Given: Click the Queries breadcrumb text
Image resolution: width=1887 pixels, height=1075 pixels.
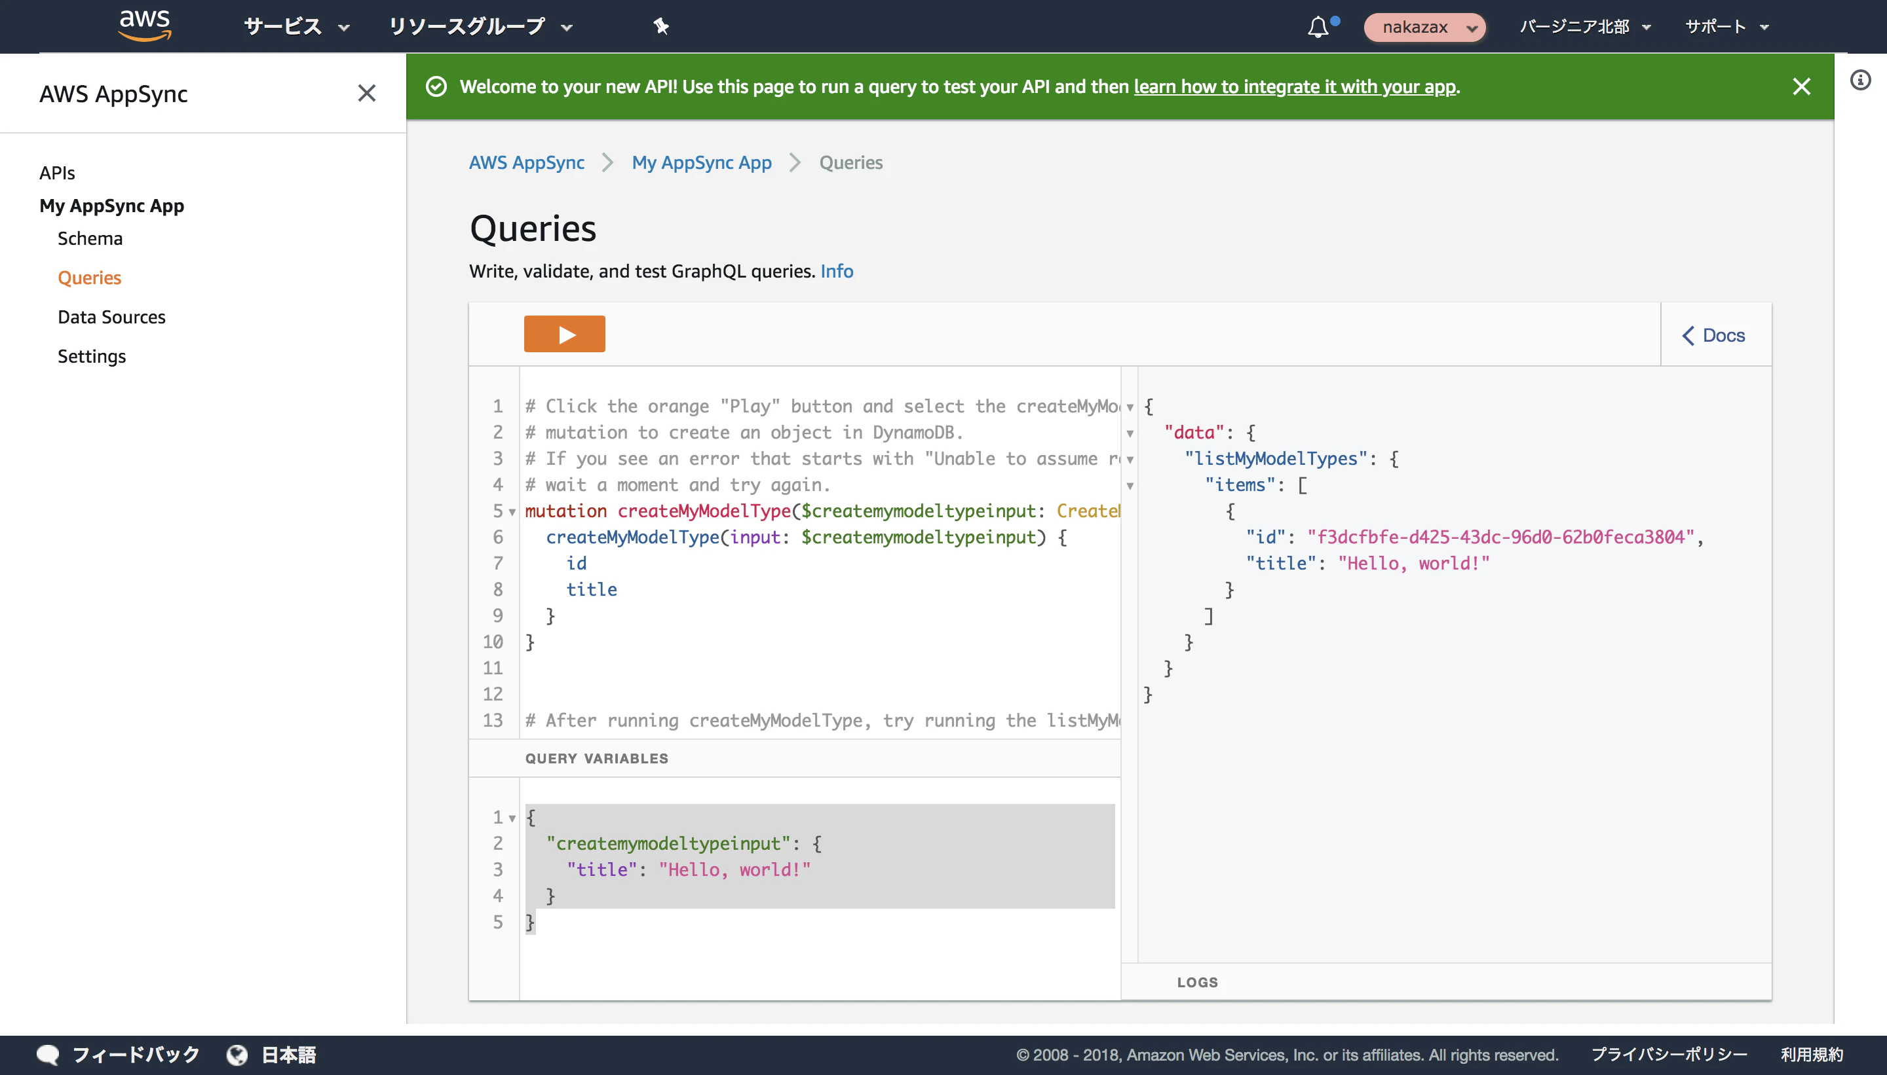Looking at the screenshot, I should (851, 162).
